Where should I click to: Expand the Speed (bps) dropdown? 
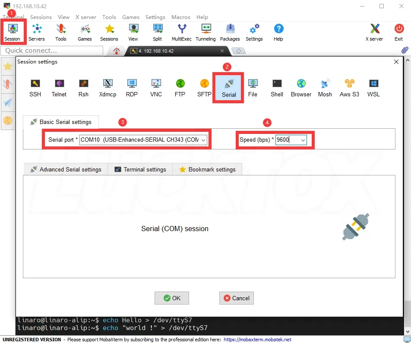303,140
